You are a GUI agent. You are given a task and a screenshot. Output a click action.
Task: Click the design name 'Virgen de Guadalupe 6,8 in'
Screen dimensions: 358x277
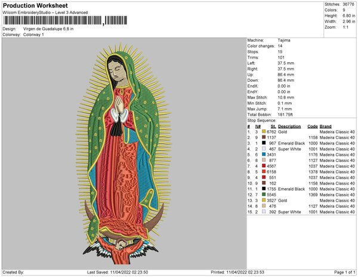pos(48,29)
